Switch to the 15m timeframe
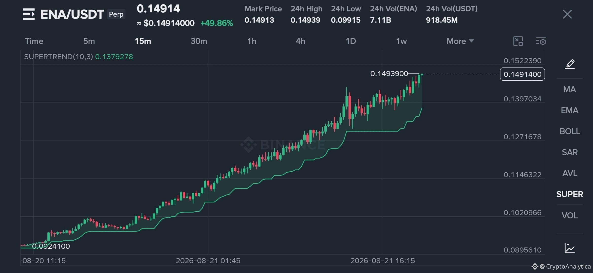Image resolution: width=593 pixels, height=273 pixels. point(143,41)
